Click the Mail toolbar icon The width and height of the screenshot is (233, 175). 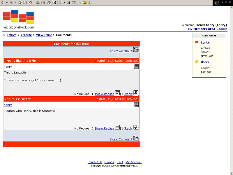coord(61,3)
